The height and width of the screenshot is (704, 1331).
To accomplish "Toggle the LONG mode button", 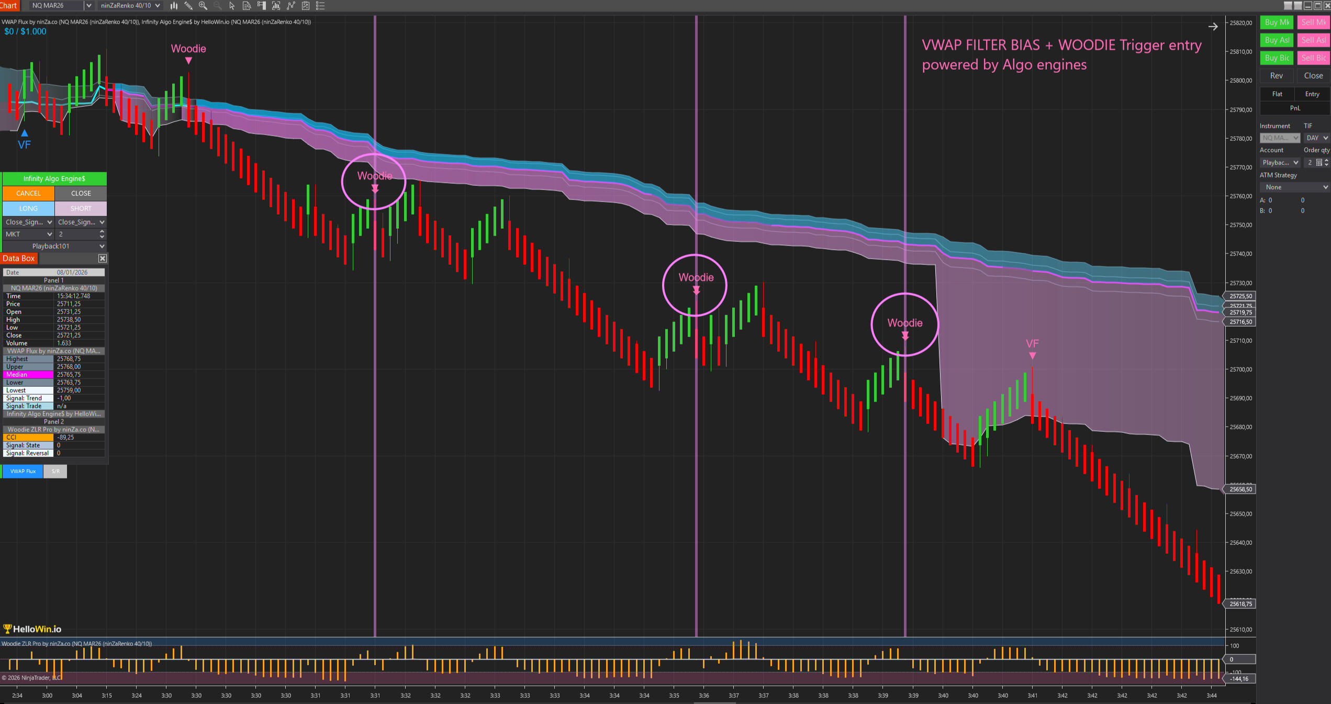I will (28, 208).
